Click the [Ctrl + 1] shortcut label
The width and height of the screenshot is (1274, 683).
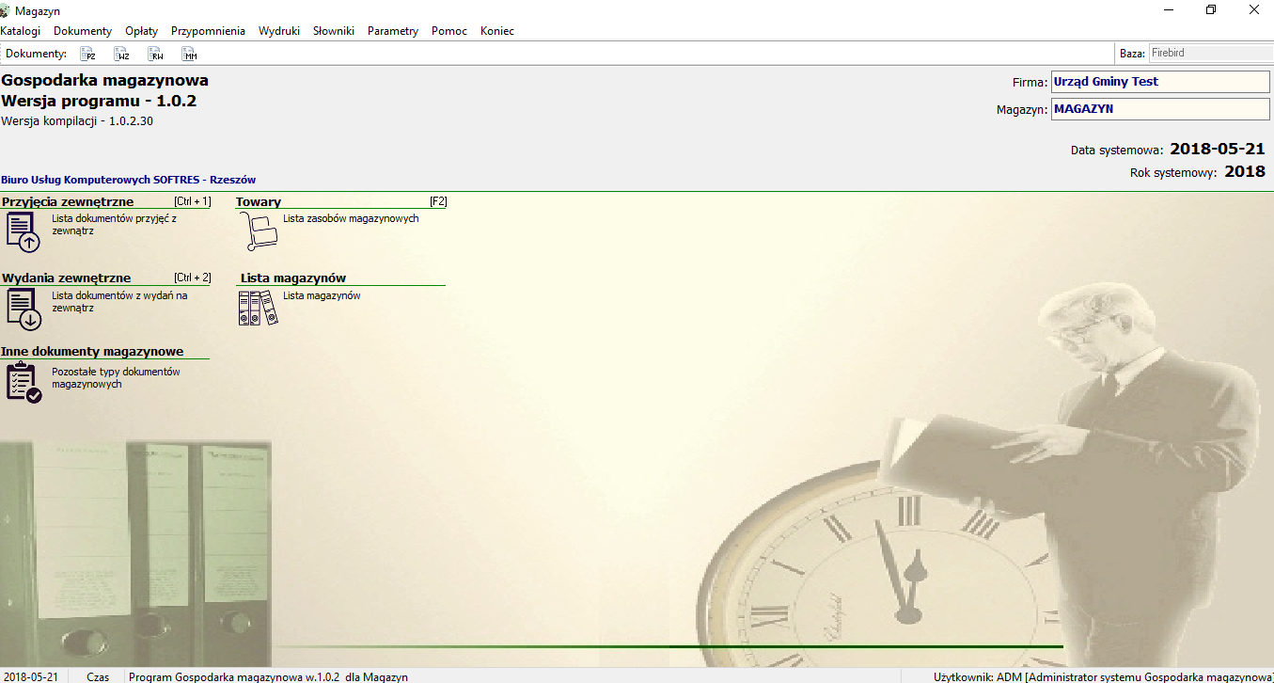tap(193, 201)
